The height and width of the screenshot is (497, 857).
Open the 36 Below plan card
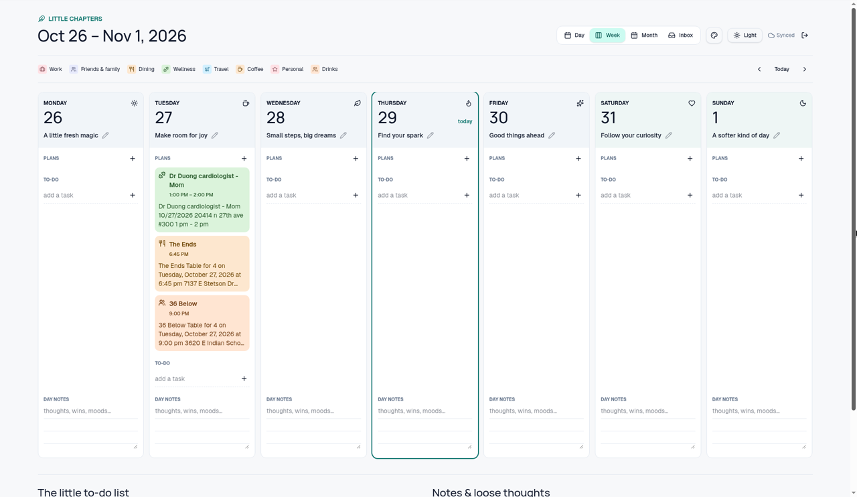tap(202, 324)
